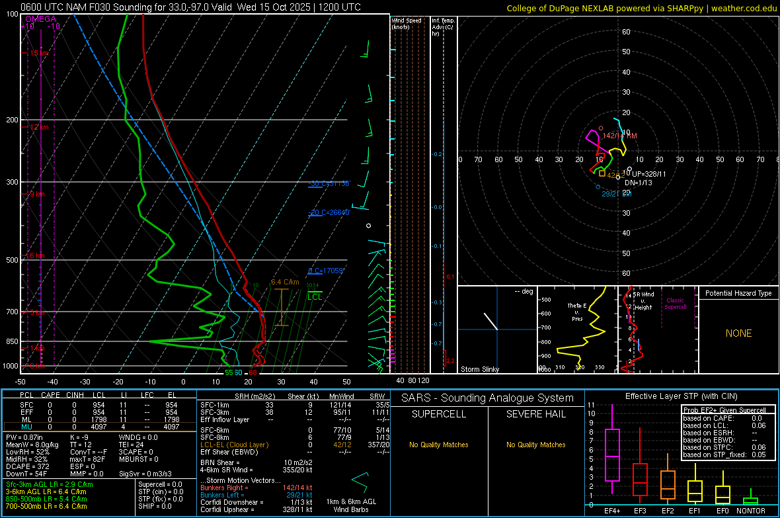Click the -20 C=26640' level label
The height and width of the screenshot is (518, 780).
click(x=329, y=212)
